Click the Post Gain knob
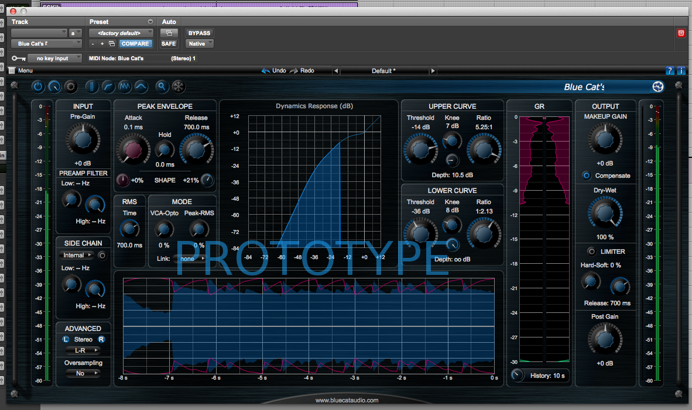 [x=605, y=339]
